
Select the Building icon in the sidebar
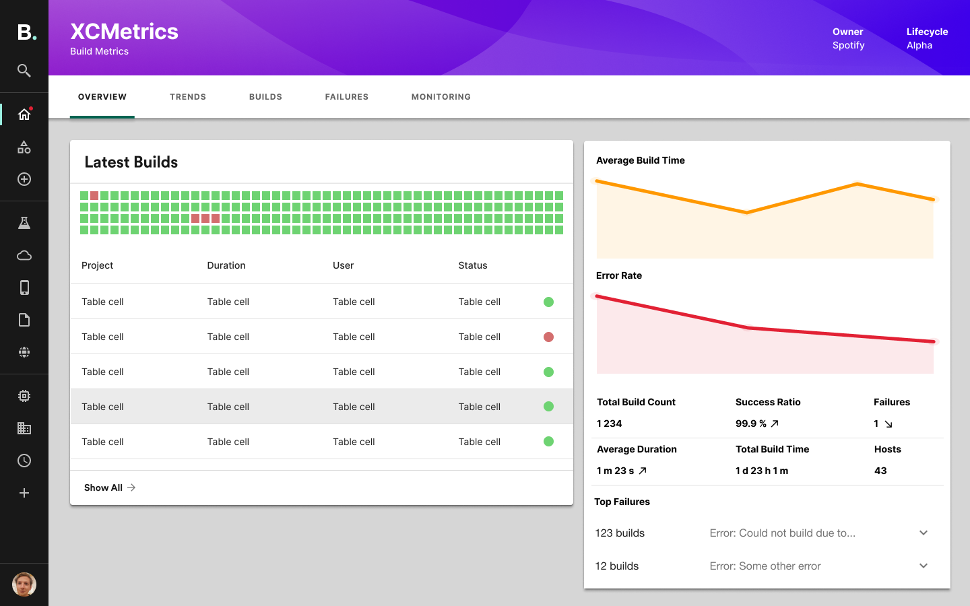(x=24, y=428)
